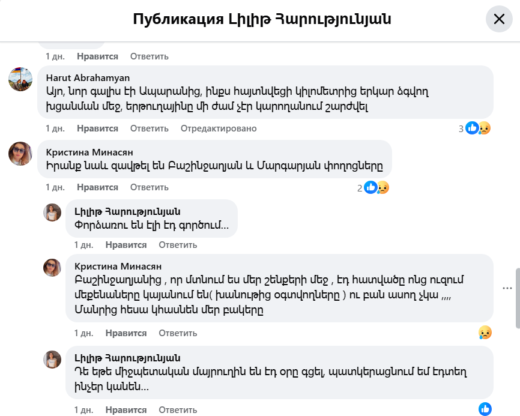
Task: Click Кристина Минасян's small avatar in reply
Action: click(52, 267)
